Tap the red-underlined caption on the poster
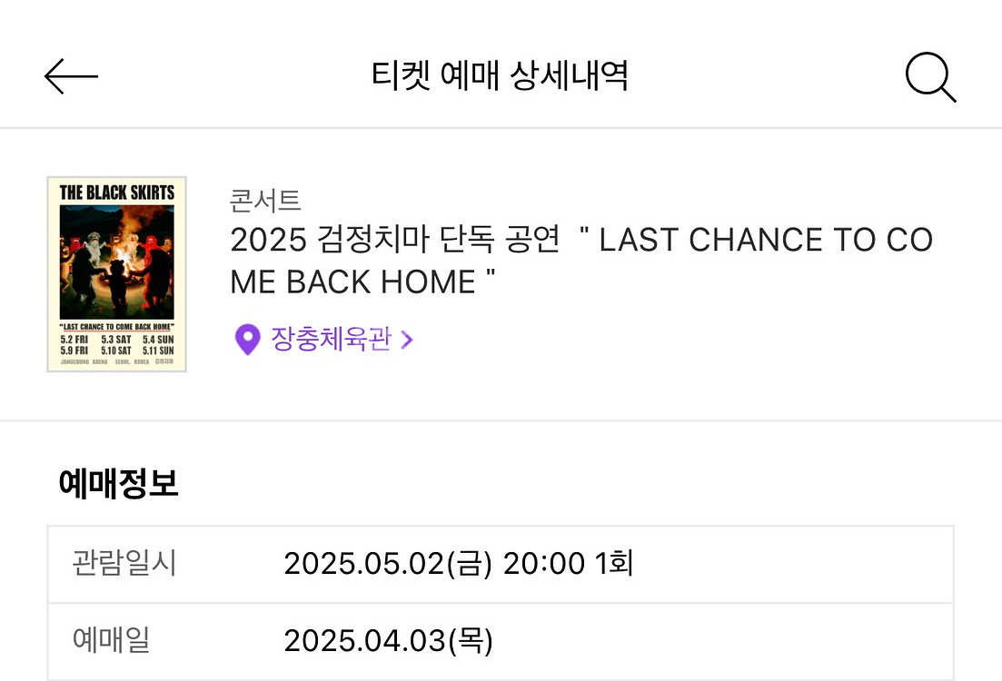Screen dimensions: 1002x681 click(117, 327)
